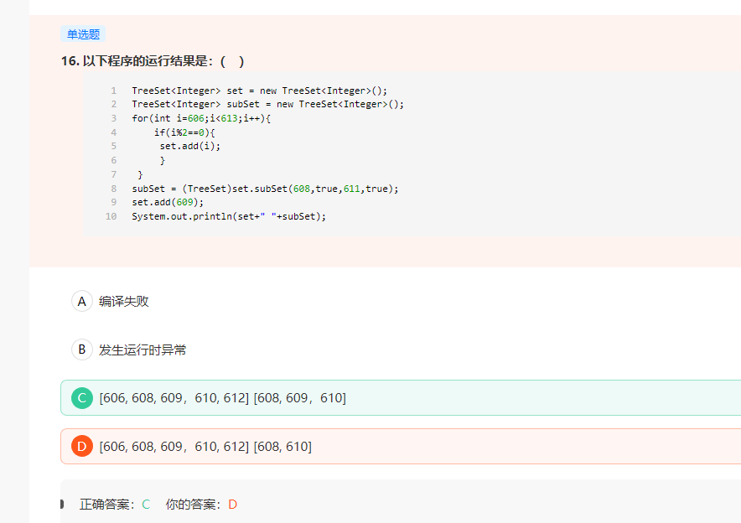741x523 pixels.
Task: Click the dark marker left of 正确答案
Action: point(62,504)
